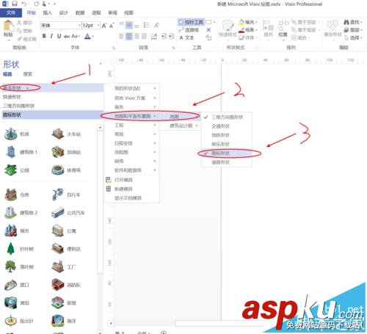
Task: Click the Save icon in quick access toolbar
Action: coord(15,4)
